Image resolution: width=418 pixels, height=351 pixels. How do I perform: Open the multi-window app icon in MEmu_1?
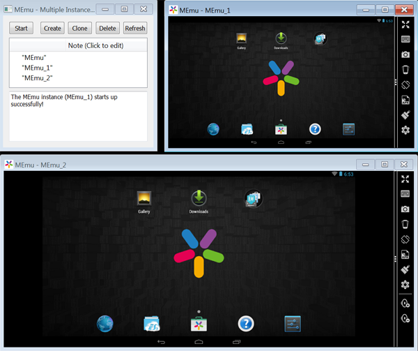pos(320,38)
